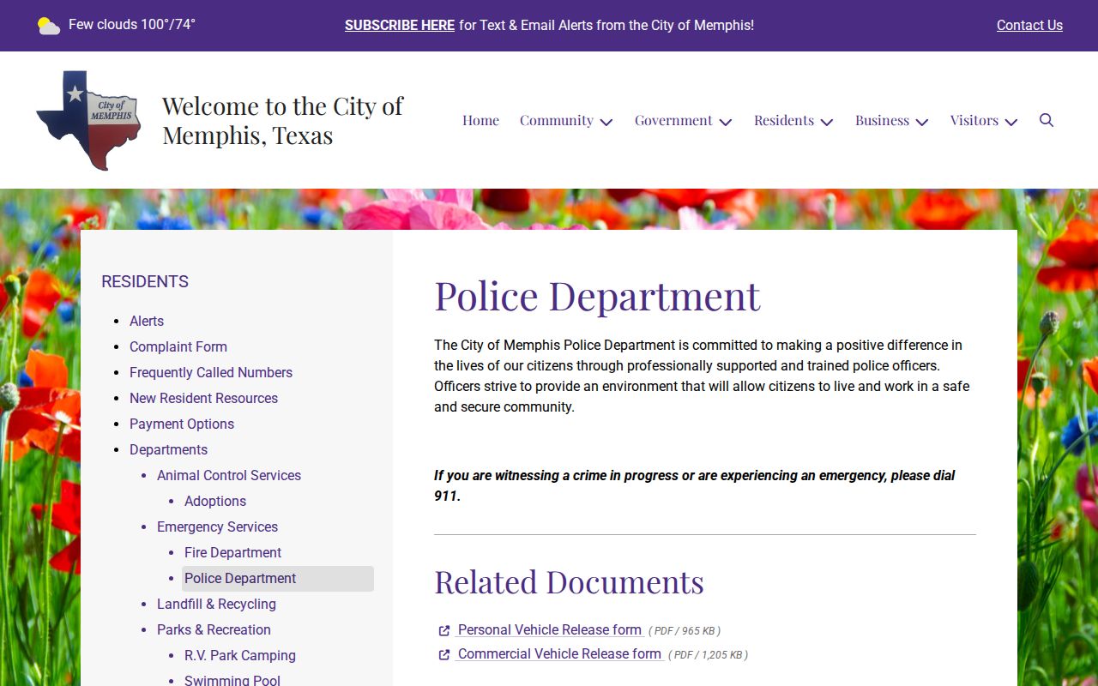Viewport: 1098px width, 686px height.
Task: Open Payment Options in sidebar
Action: [x=182, y=424]
